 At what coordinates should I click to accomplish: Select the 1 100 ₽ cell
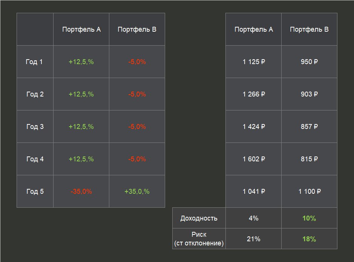[309, 192]
